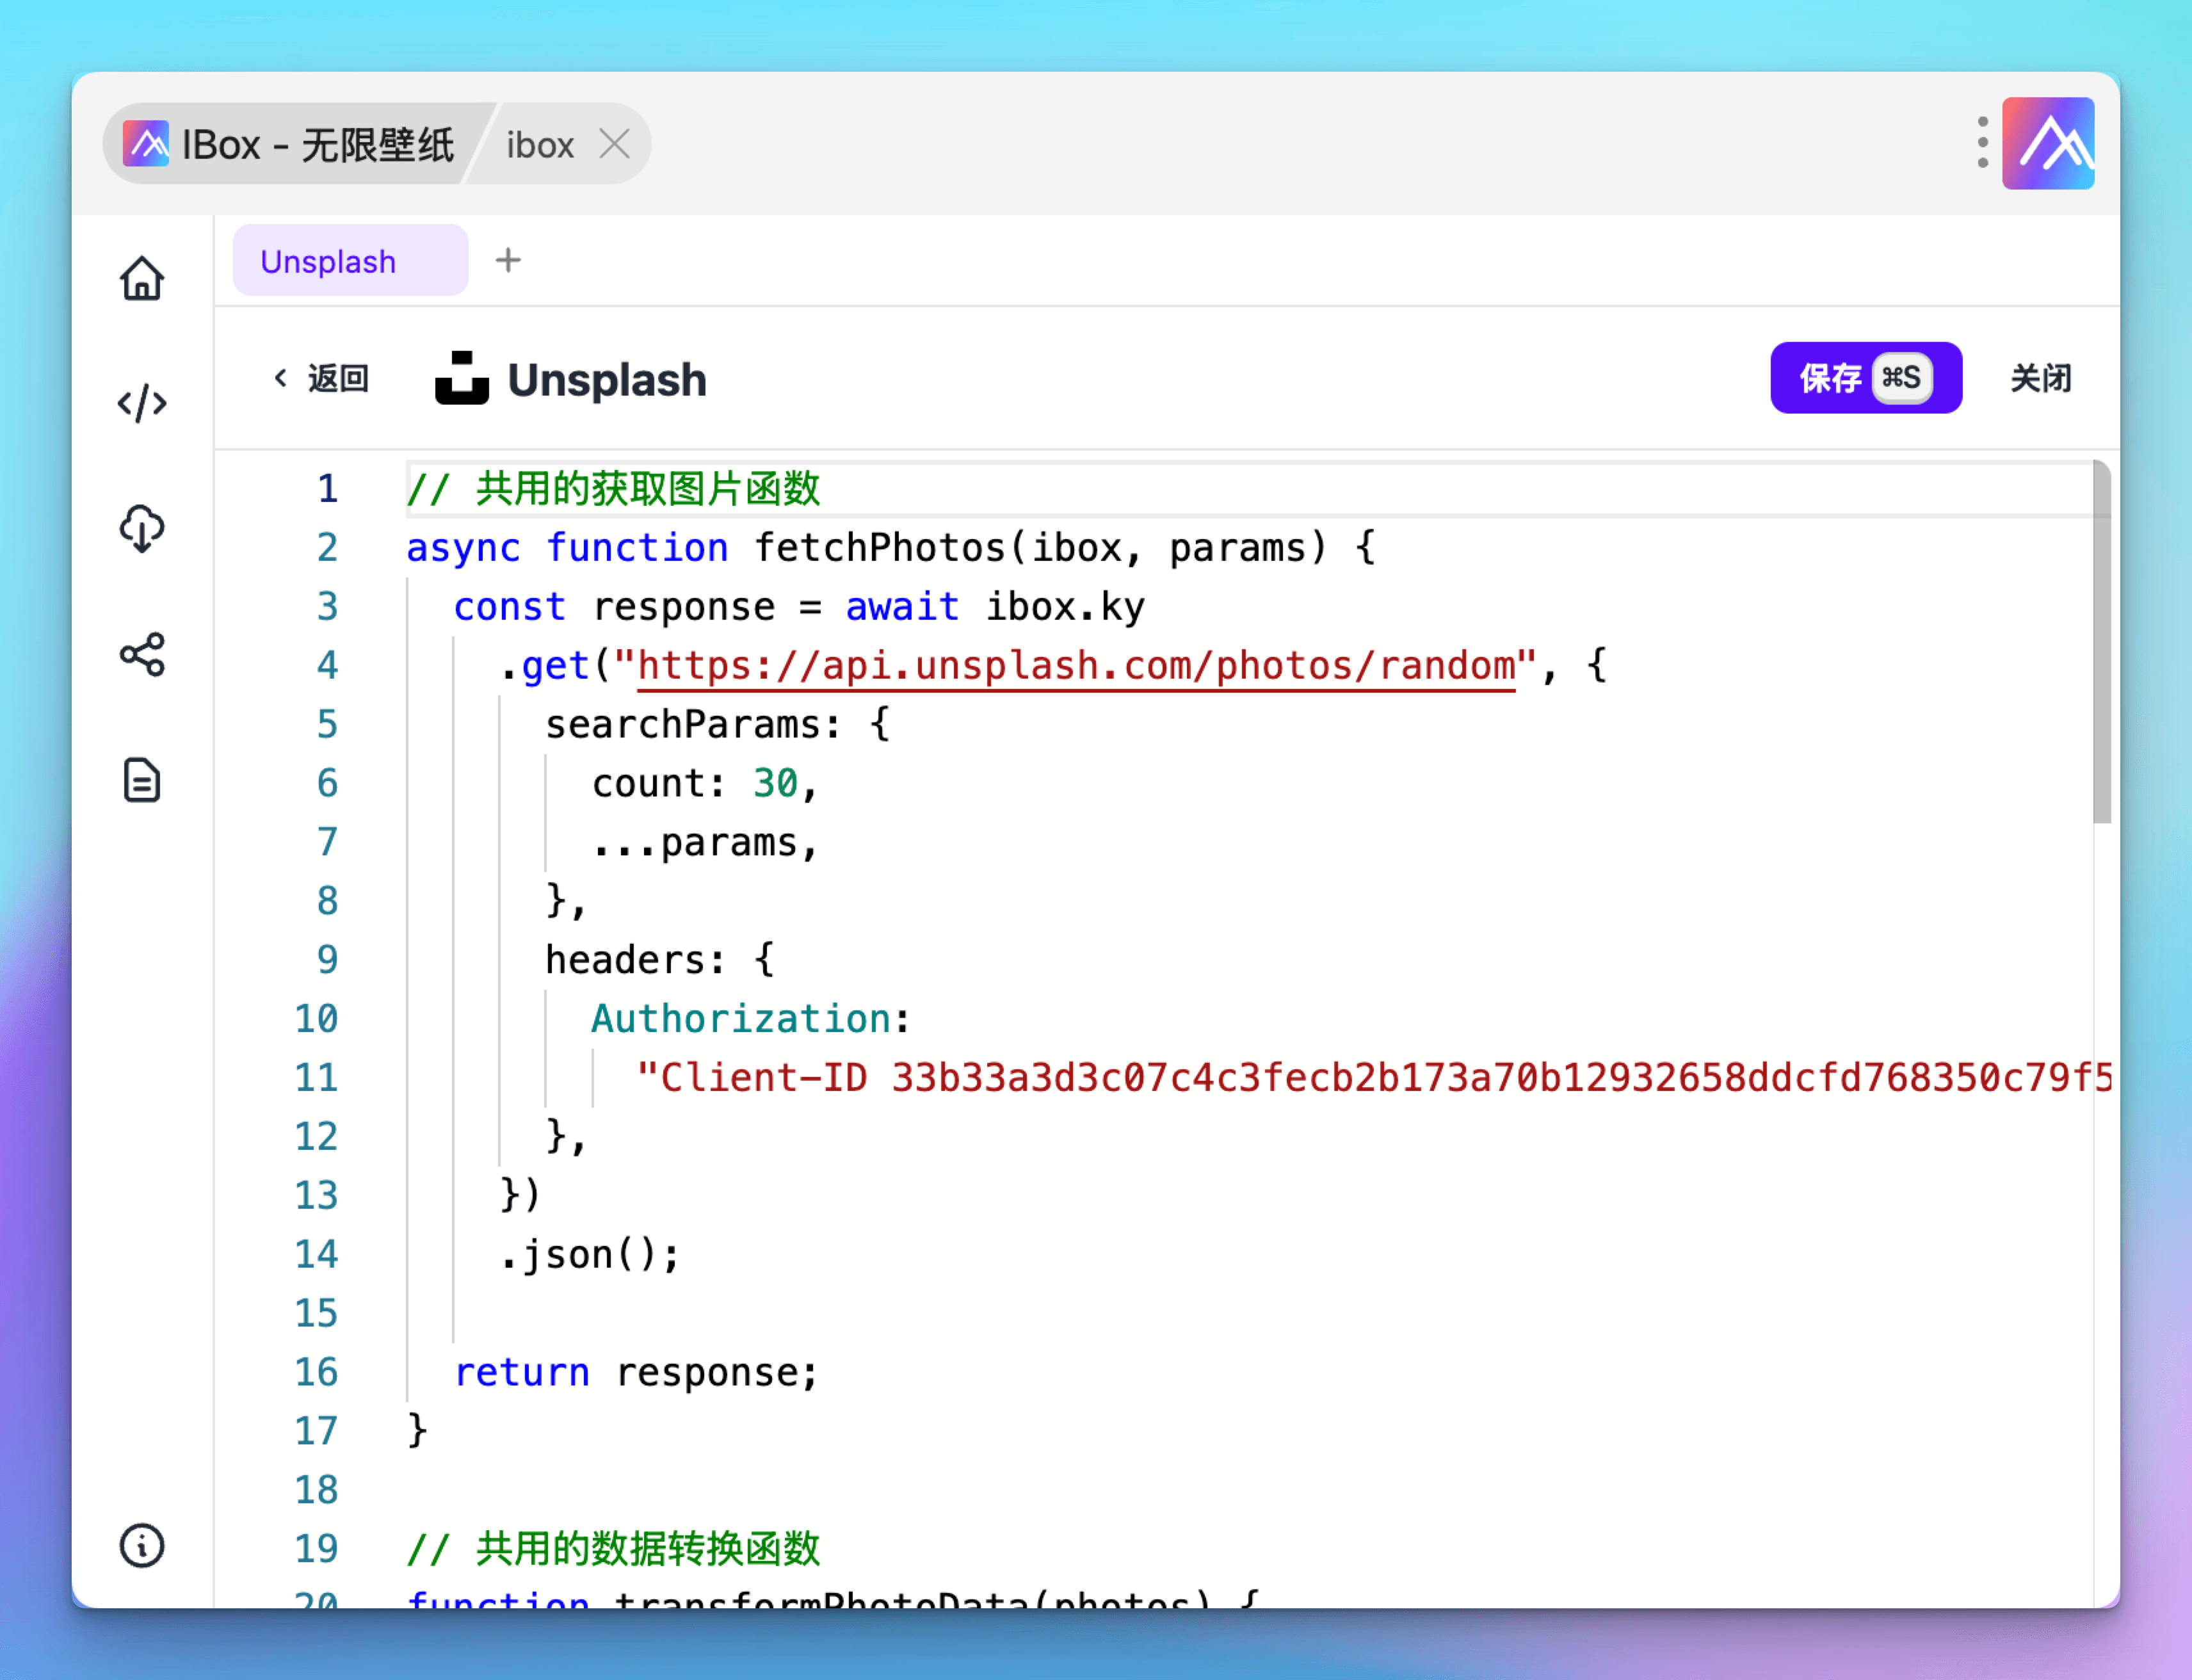Viewport: 2192px width, 1680px height.
Task: Click the .json() call
Action: coord(590,1255)
